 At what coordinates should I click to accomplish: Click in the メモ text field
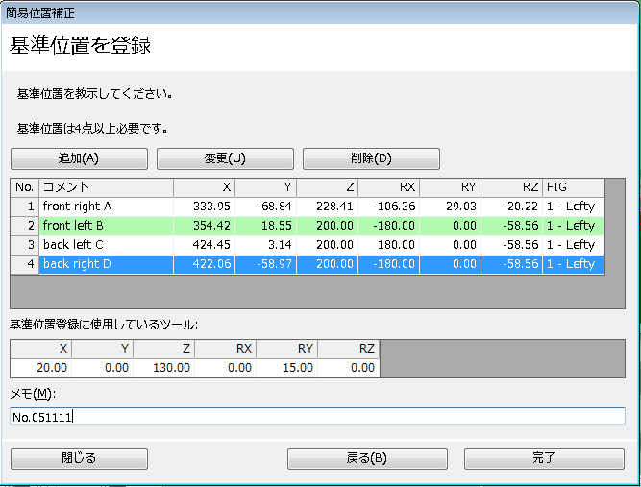coord(317,416)
